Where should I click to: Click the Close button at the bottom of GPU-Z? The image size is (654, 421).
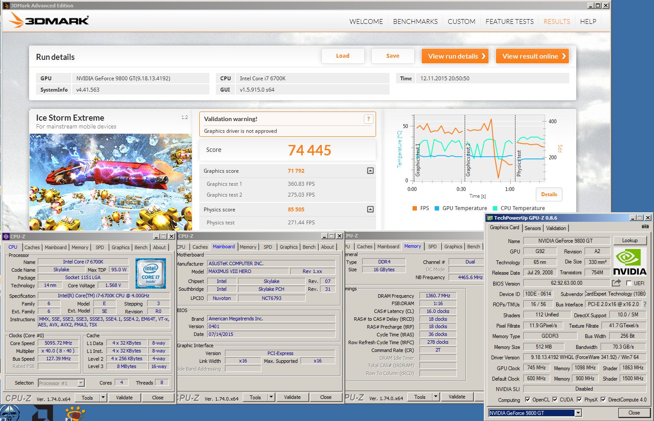point(634,413)
